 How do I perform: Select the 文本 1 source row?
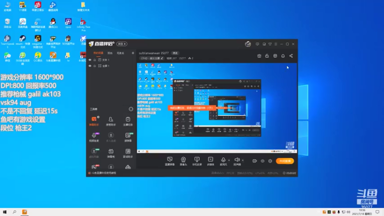point(111,60)
